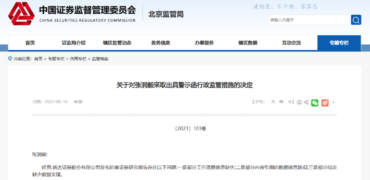Click the share icon

tap(306, 102)
